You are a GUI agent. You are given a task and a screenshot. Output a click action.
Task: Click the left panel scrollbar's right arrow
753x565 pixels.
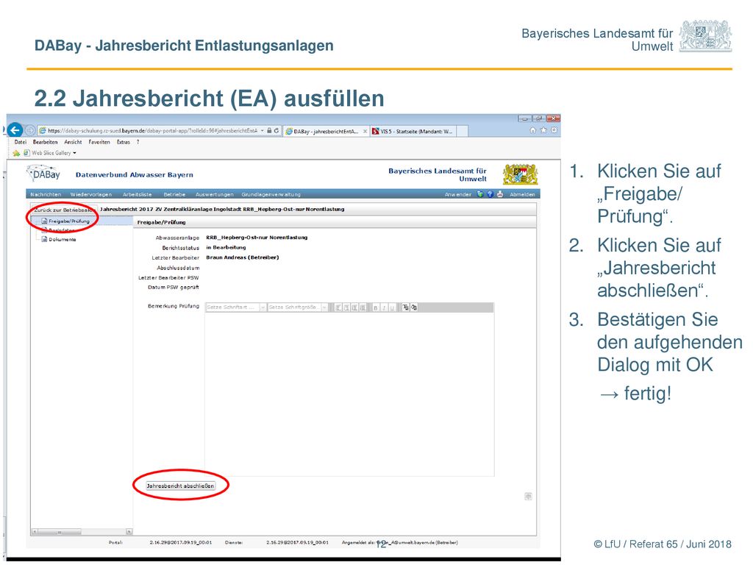tap(129, 532)
